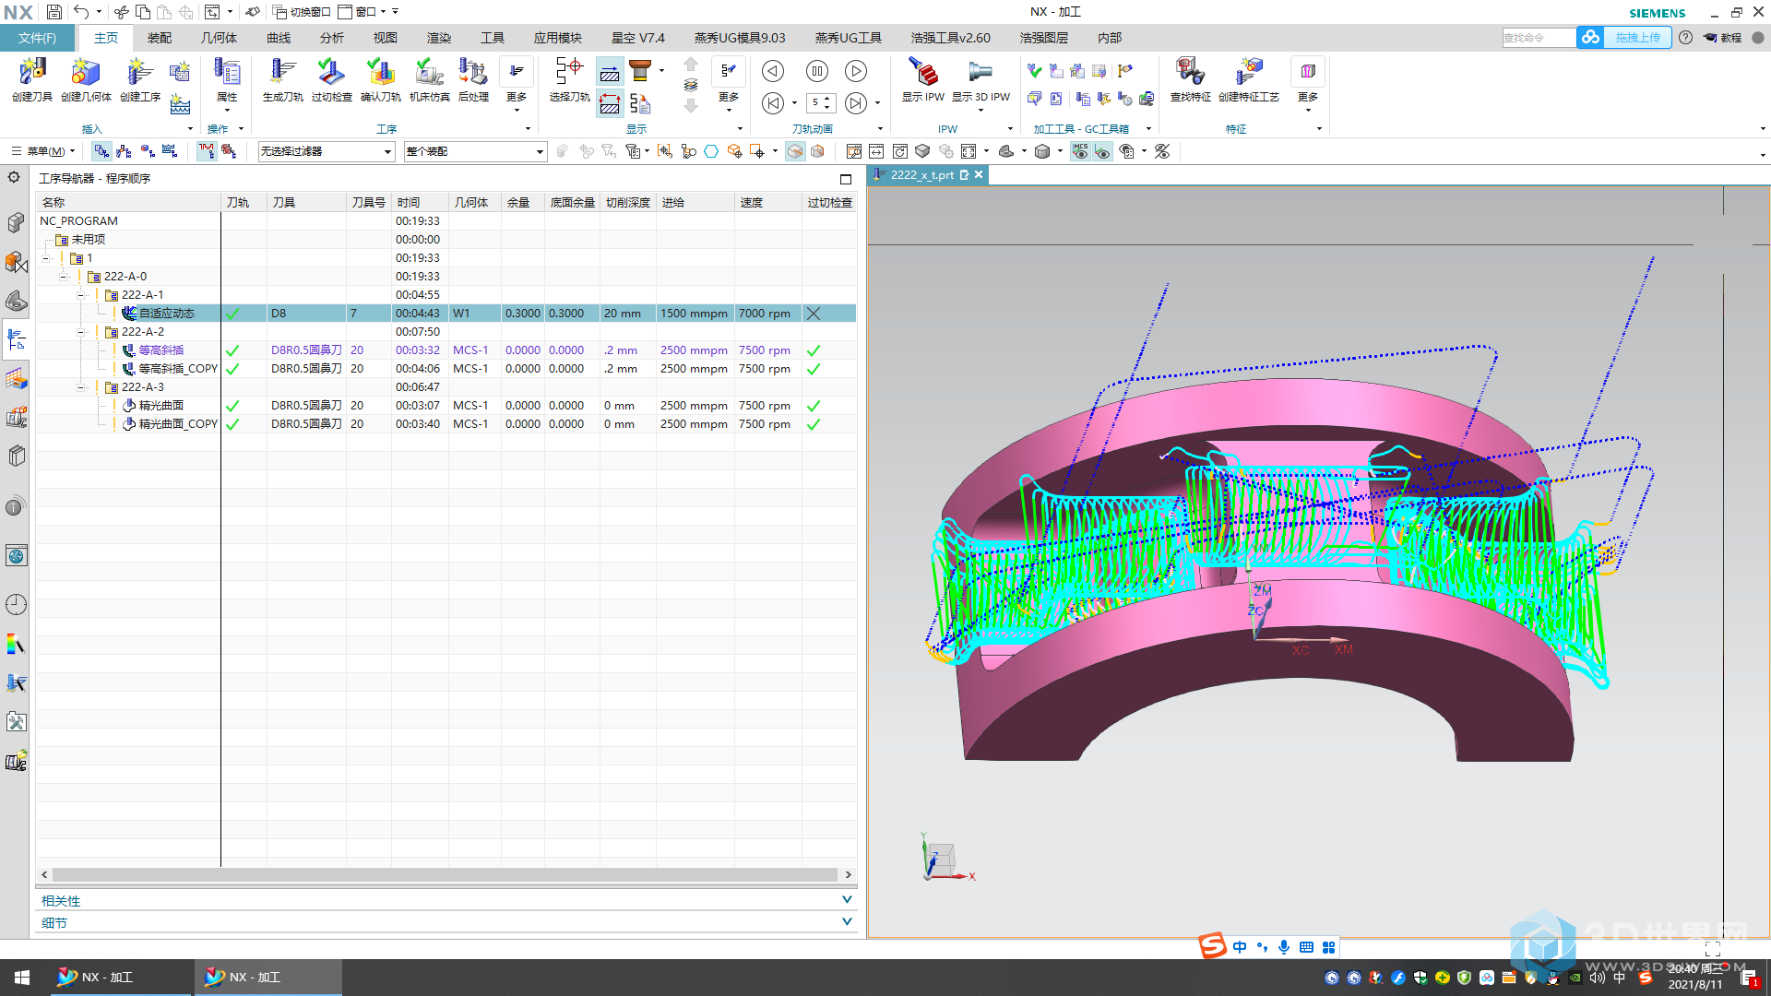Open the 整个装配 selection scope dropdown
The width and height of the screenshot is (1771, 996).
click(x=475, y=151)
